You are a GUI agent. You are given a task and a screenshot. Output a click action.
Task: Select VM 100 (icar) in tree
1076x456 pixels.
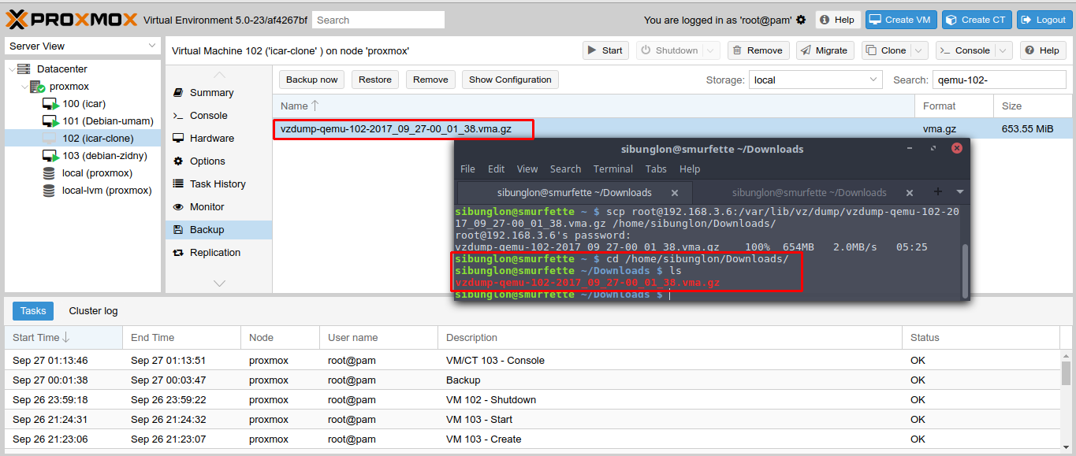[84, 104]
